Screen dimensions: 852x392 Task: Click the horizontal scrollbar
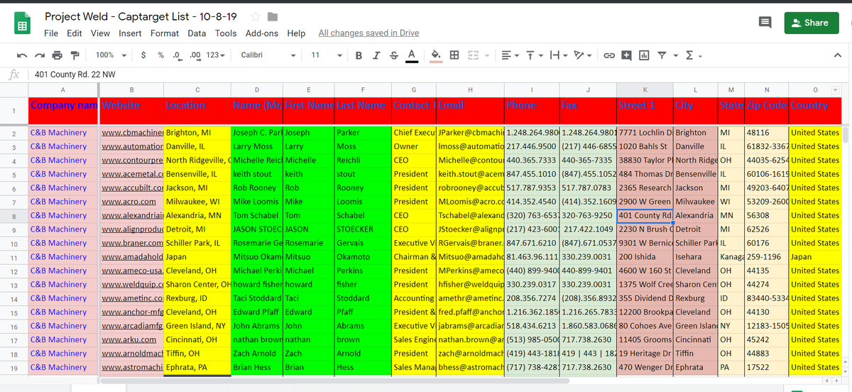(x=334, y=381)
